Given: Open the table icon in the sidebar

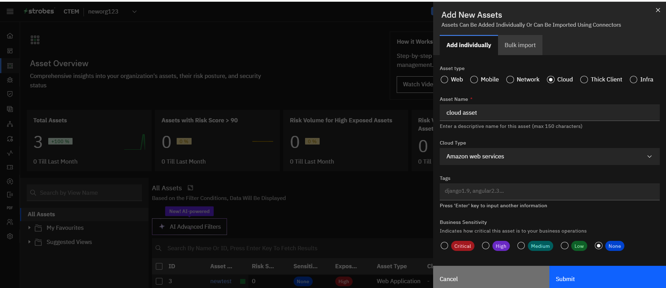Looking at the screenshot, I should [10, 109].
